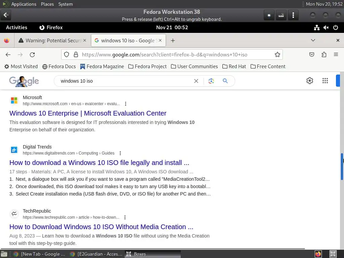Screen dimensions: 344x258
Task: Open the Firefox extensions puzzle icon
Action: [324, 54]
